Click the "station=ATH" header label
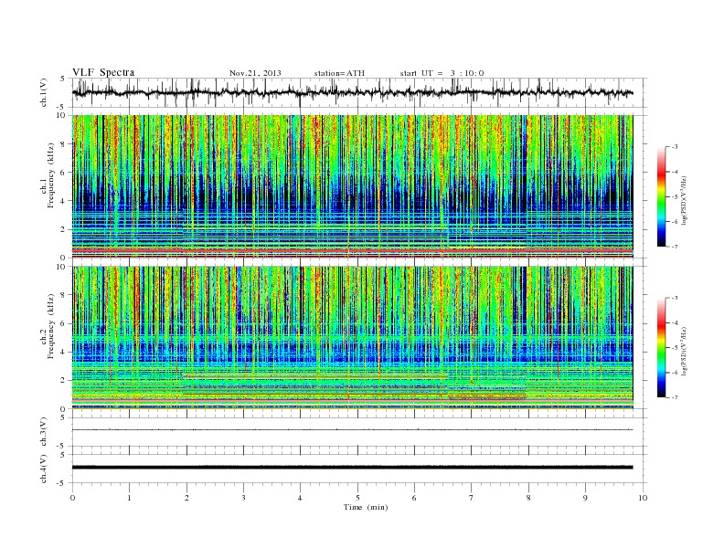 [x=339, y=73]
